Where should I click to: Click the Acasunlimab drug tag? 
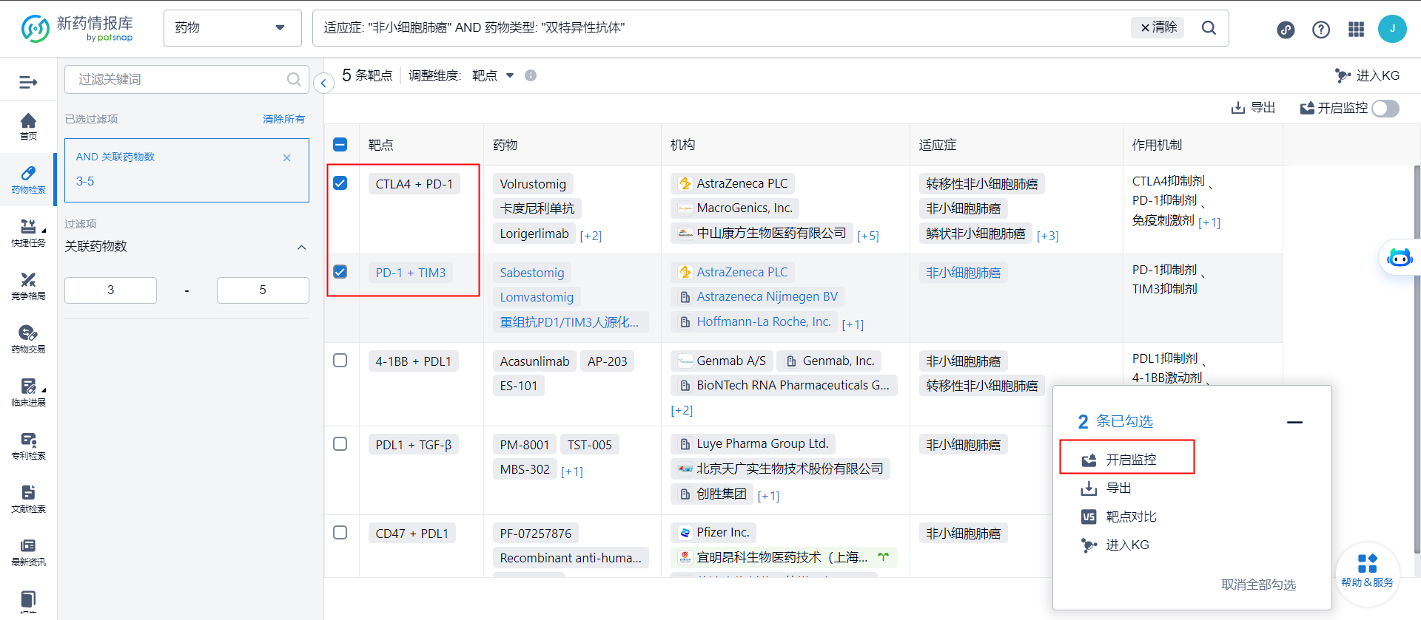[x=534, y=361]
